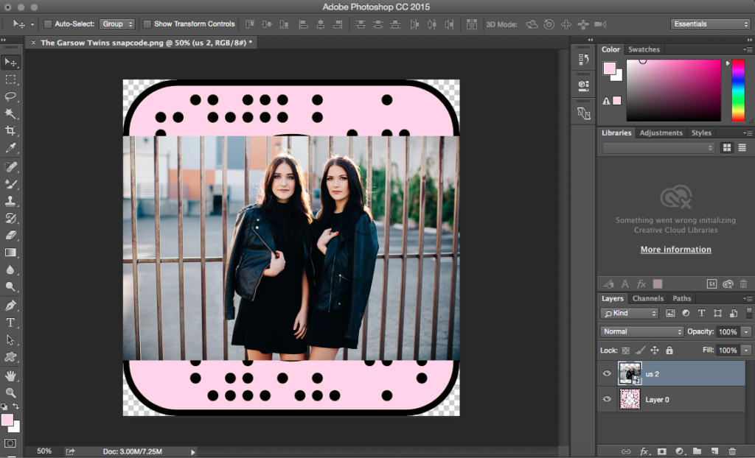This screenshot has height=458, width=755.
Task: Select the Magic Wand tool
Action: (10, 113)
